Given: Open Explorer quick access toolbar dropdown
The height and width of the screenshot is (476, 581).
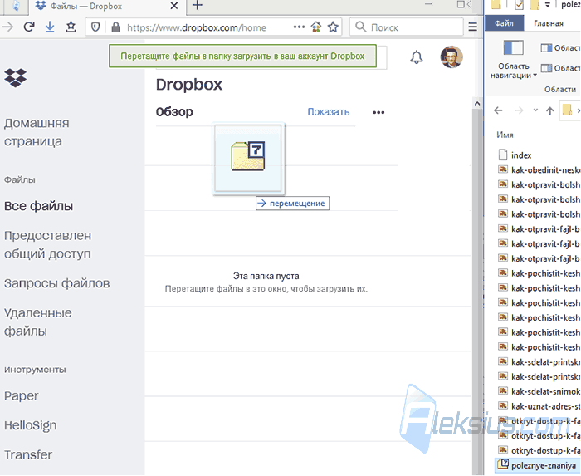Looking at the screenshot, I should pos(547,5).
